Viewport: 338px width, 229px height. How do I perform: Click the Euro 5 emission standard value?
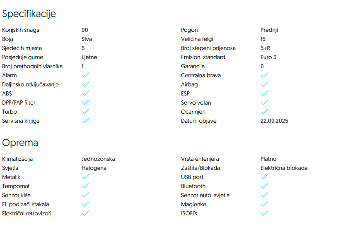click(x=268, y=57)
